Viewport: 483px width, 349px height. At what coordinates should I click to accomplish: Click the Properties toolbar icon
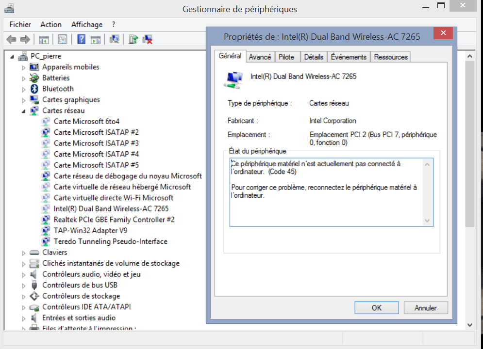63,39
